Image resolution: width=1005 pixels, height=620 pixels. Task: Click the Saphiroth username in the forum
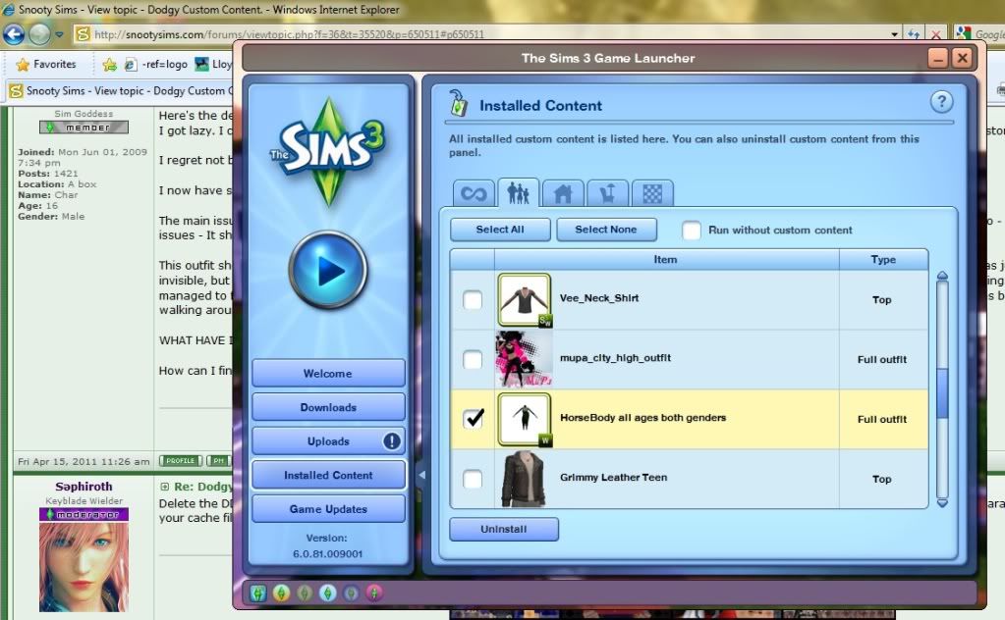tap(84, 487)
